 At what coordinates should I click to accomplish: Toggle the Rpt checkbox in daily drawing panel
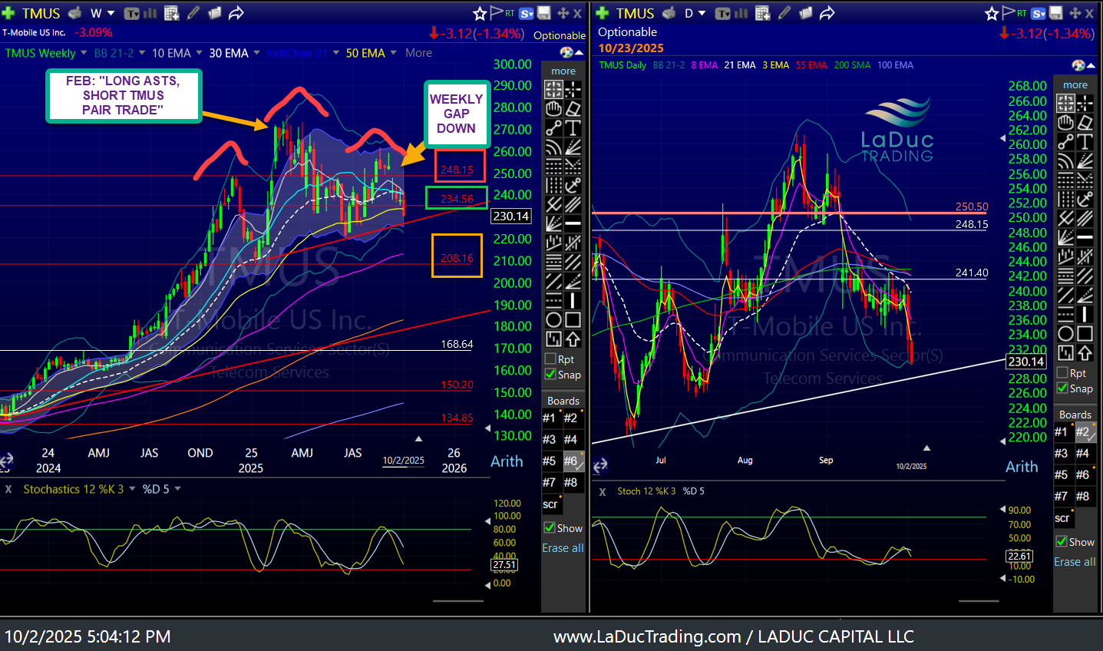(1062, 373)
